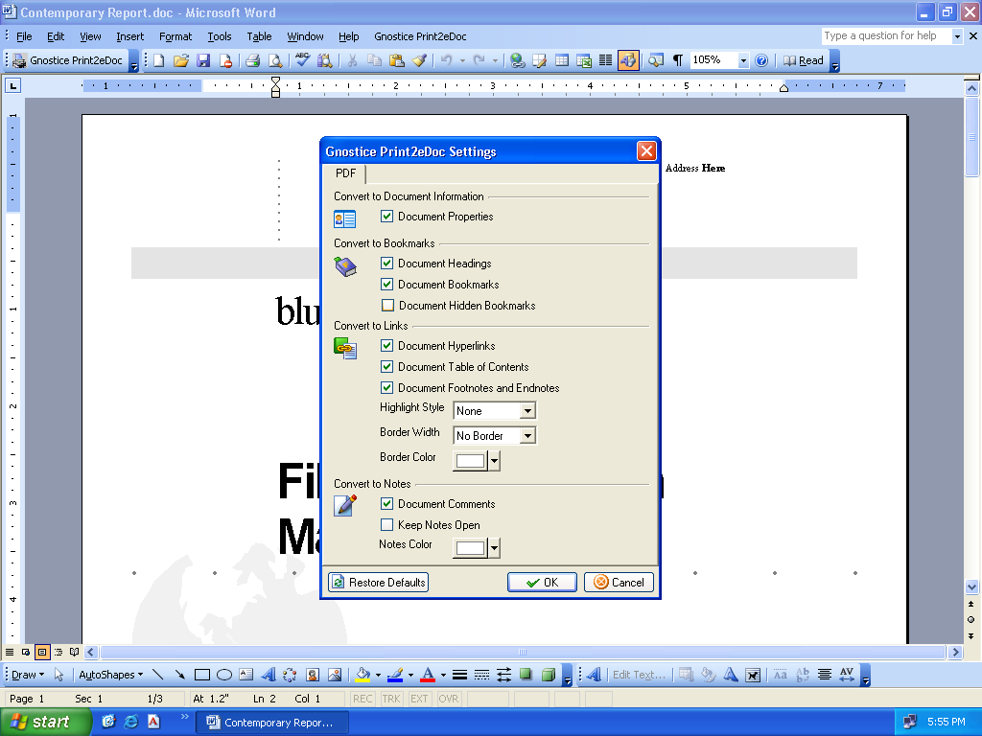This screenshot has width=982, height=736.
Task: Open the Border Width dropdown
Action: coord(527,436)
